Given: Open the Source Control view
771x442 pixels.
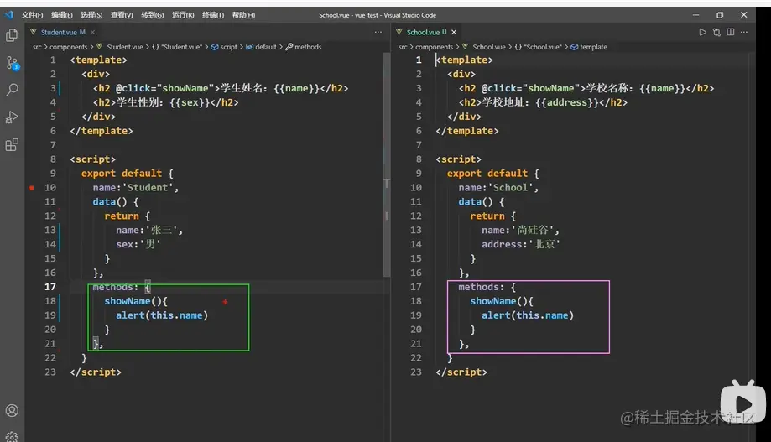Looking at the screenshot, I should coord(12,63).
